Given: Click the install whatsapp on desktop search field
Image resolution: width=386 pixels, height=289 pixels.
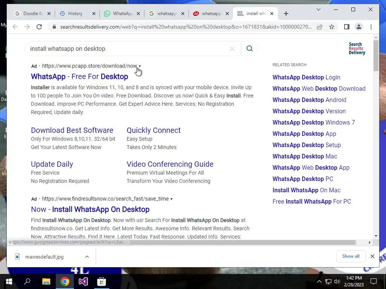Looking at the screenshot, I should (128, 49).
